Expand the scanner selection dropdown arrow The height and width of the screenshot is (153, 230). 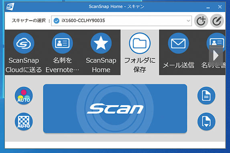coord(188,21)
